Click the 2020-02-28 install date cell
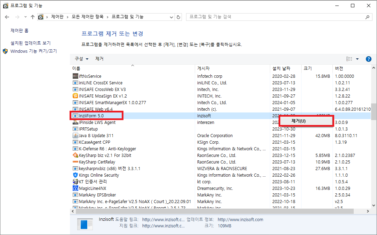The image size is (377, 235). 284,76
